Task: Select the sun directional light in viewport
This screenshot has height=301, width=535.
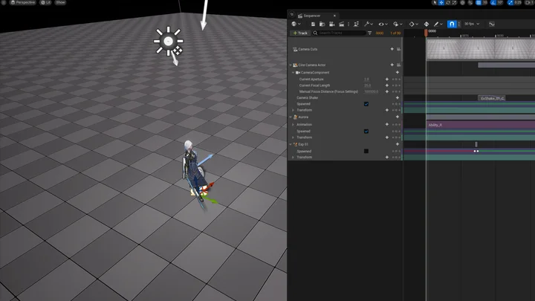Action: (x=168, y=42)
